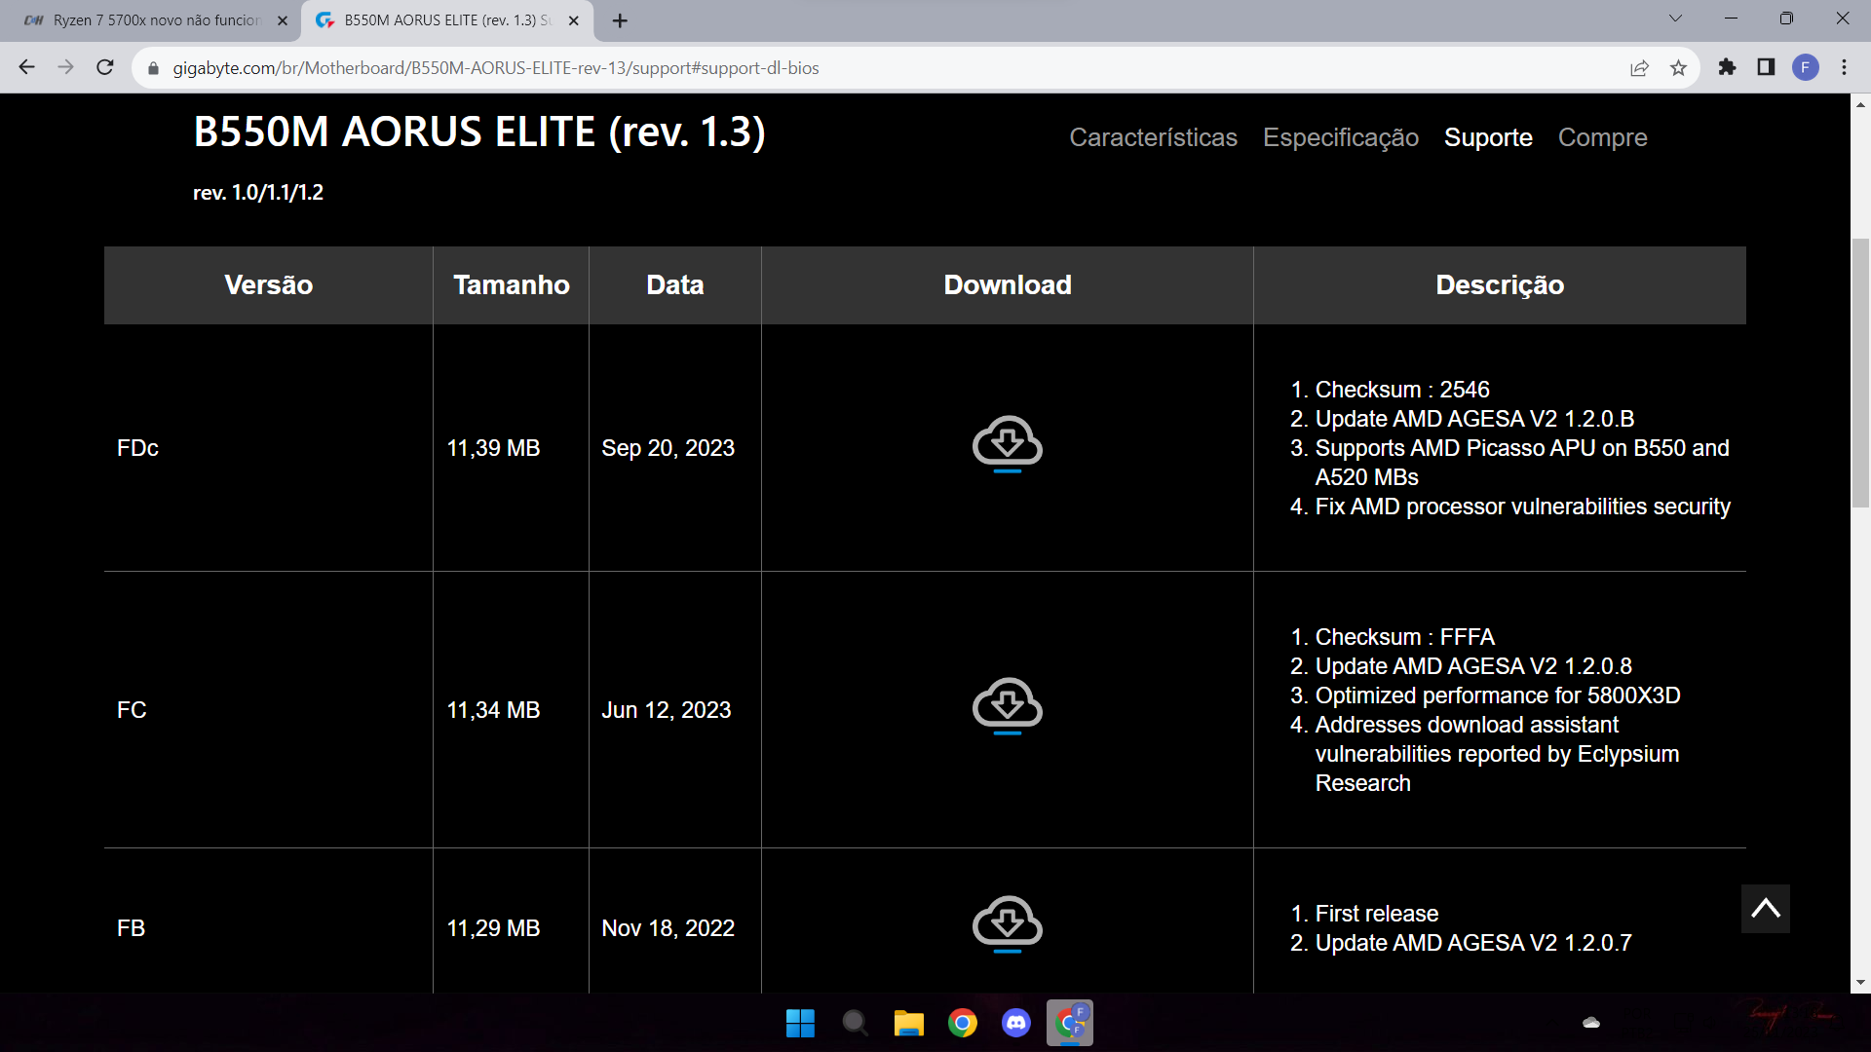Screen dimensions: 1871x1052
Task: Click the cloud icon in system tray
Action: [x=1591, y=1023]
